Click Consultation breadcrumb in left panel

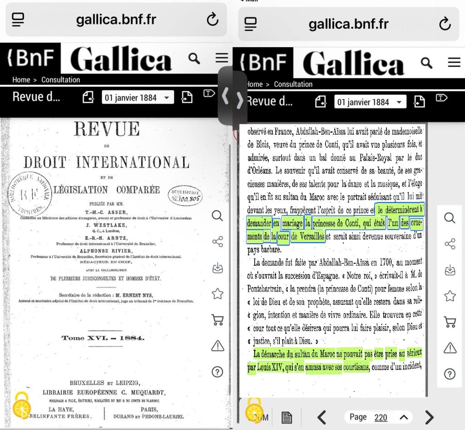(60, 80)
